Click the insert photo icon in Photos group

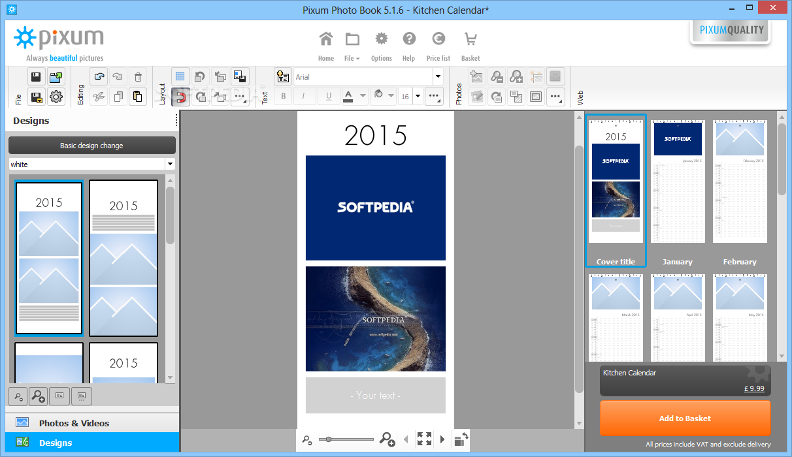pos(476,76)
